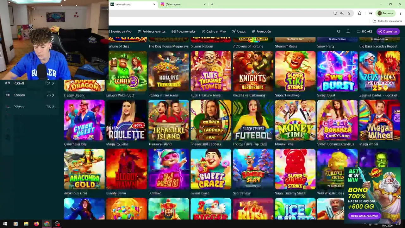Open the Anaconda Gold game

(84, 169)
